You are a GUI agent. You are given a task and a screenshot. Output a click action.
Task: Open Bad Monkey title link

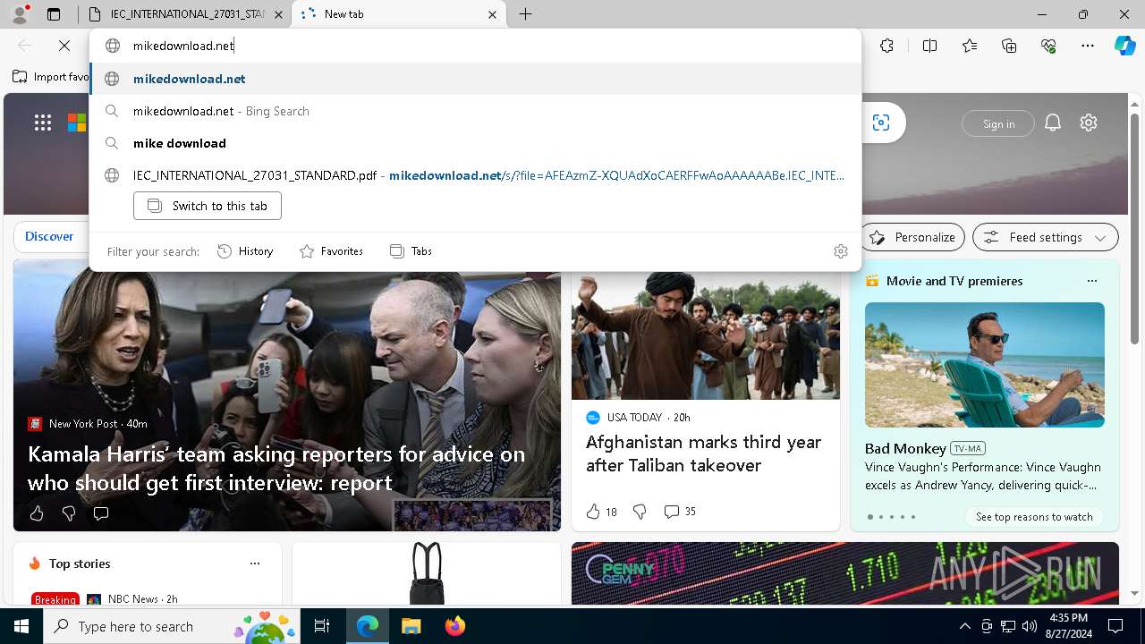905,448
